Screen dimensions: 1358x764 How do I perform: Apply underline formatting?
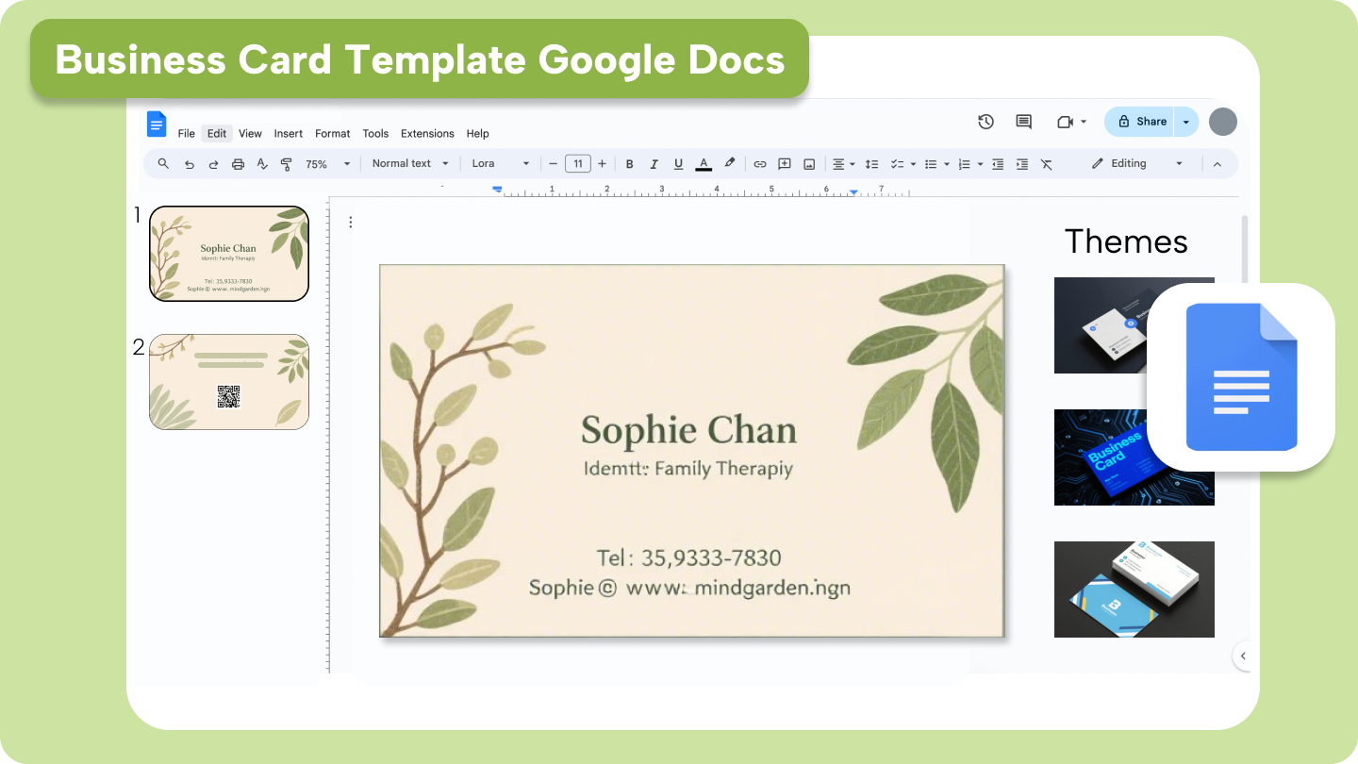(678, 163)
